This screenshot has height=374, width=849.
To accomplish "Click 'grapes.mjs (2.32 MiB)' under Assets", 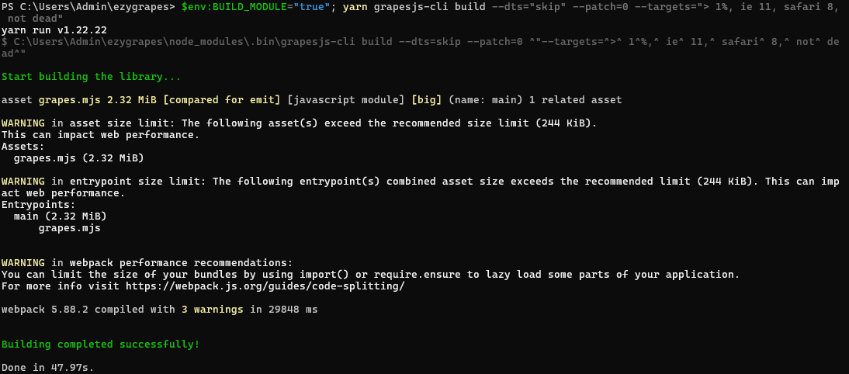I will pos(78,158).
